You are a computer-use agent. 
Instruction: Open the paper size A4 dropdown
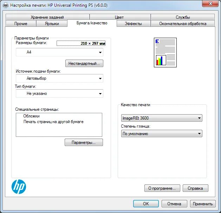59,52
